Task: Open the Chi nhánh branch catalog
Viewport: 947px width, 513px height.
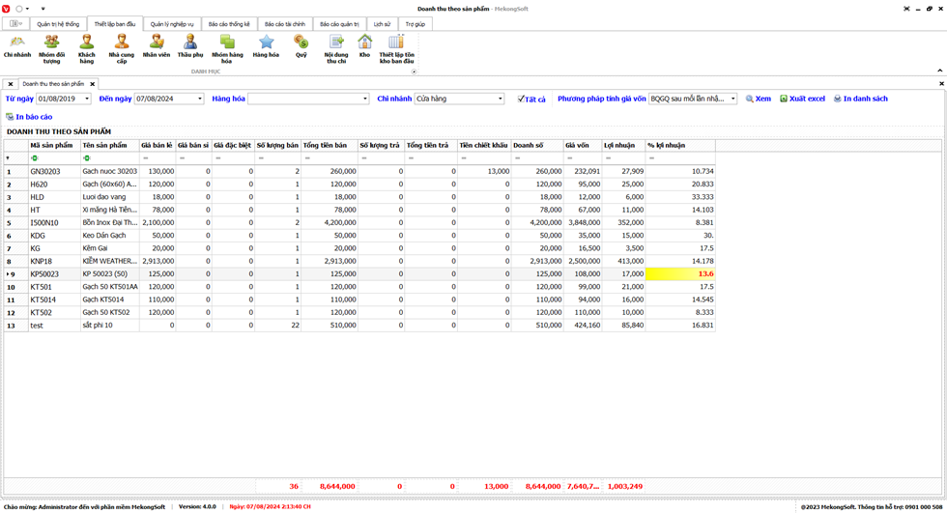Action: pyautogui.click(x=17, y=46)
